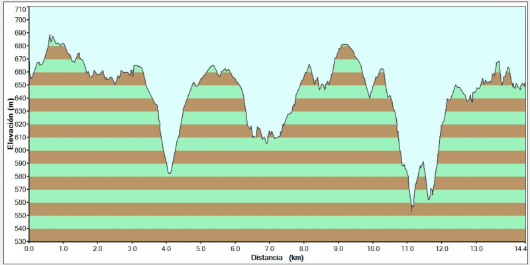Screen dimensions: 530x265
Task: Click the peak near 10.2 km
Action: (x=381, y=69)
